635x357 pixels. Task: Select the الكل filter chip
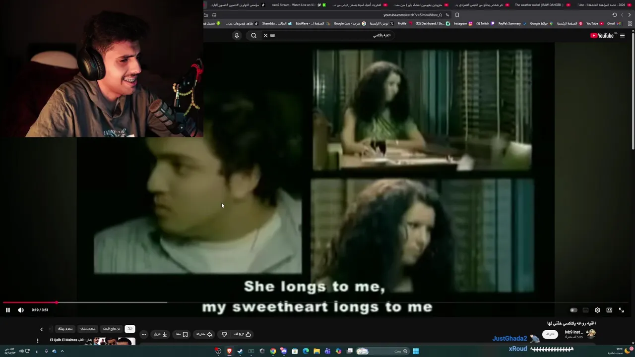click(x=130, y=329)
